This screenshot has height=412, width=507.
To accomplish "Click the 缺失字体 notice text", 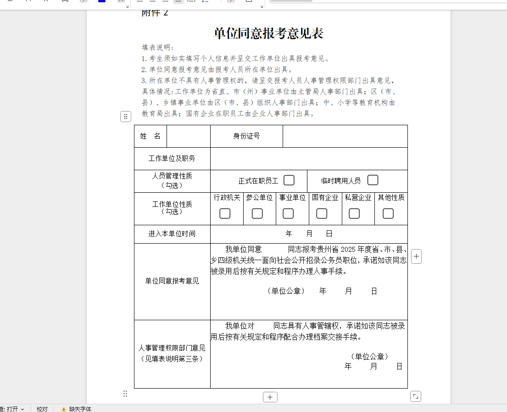I will (x=80, y=409).
